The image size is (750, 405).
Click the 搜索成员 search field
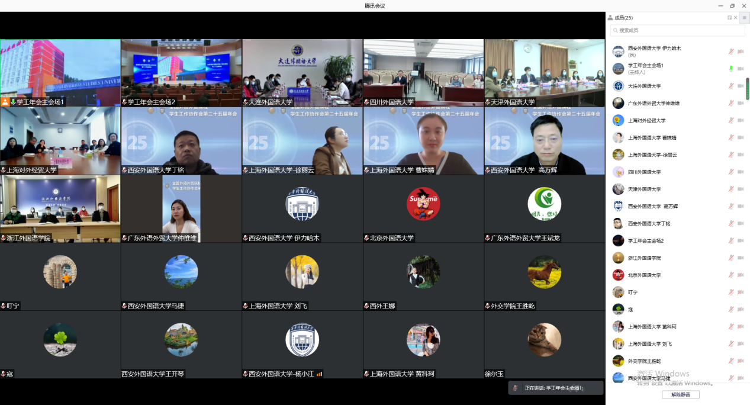pyautogui.click(x=669, y=30)
